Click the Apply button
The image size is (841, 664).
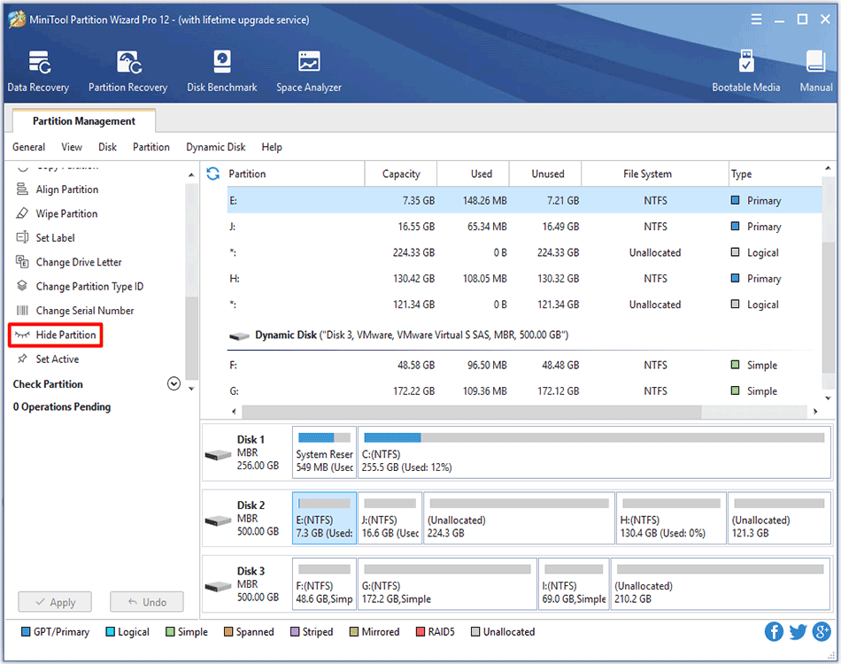click(x=54, y=601)
